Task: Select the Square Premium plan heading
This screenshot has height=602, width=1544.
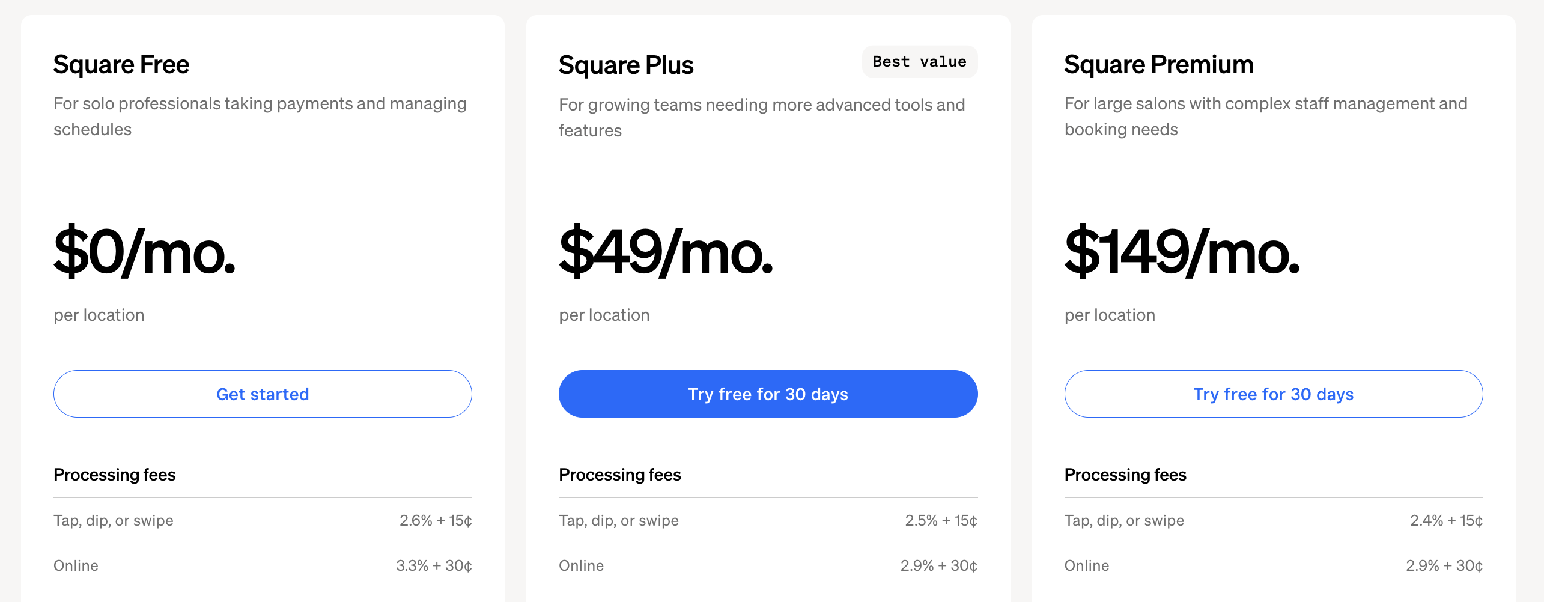Action: (1159, 64)
